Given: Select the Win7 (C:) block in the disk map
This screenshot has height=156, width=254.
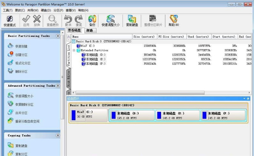Looking at the screenshot, I should (x=89, y=115).
